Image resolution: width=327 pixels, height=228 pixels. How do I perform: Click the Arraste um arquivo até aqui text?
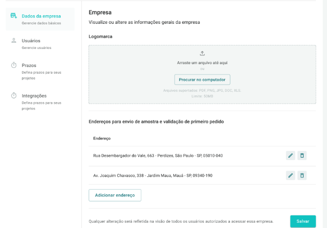[202, 63]
